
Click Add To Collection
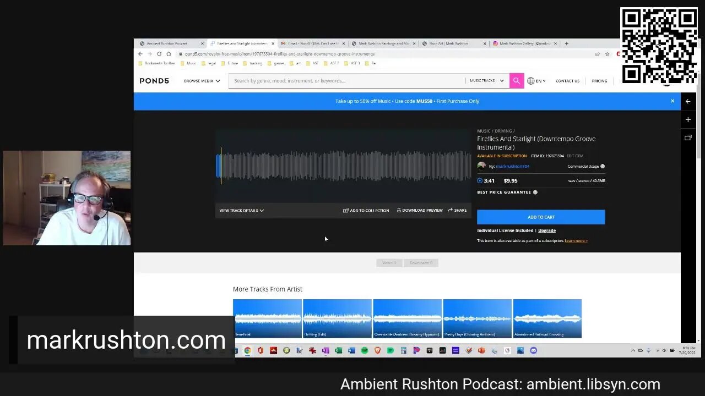coord(366,210)
